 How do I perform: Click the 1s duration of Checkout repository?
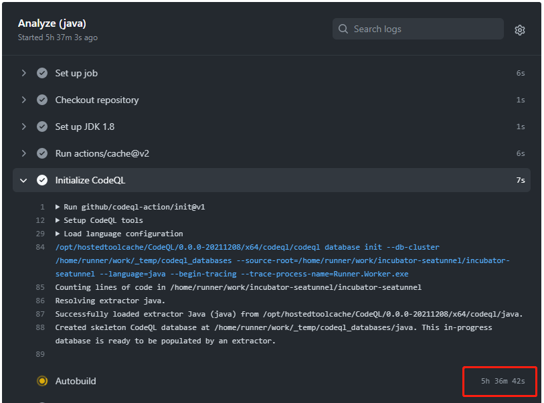(521, 100)
